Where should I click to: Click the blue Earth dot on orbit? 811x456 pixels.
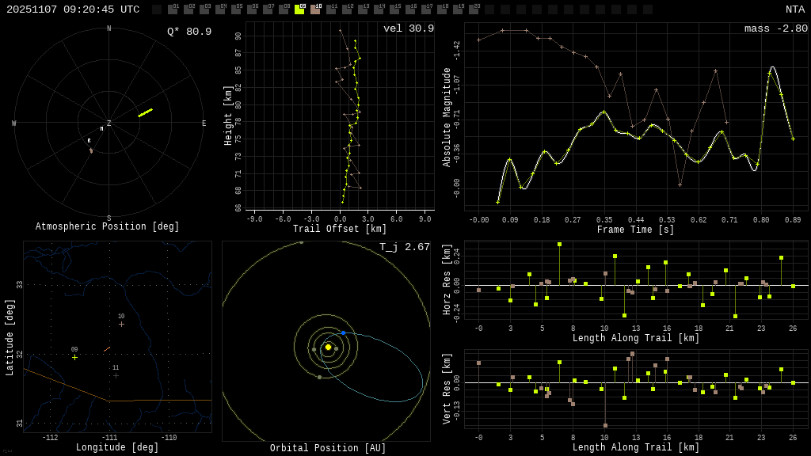pos(343,332)
